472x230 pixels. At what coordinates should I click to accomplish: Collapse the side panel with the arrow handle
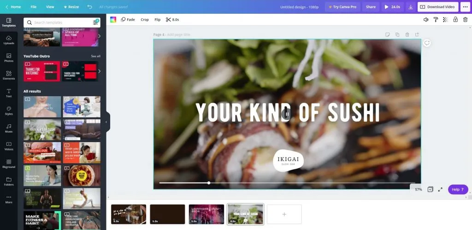(x=106, y=122)
